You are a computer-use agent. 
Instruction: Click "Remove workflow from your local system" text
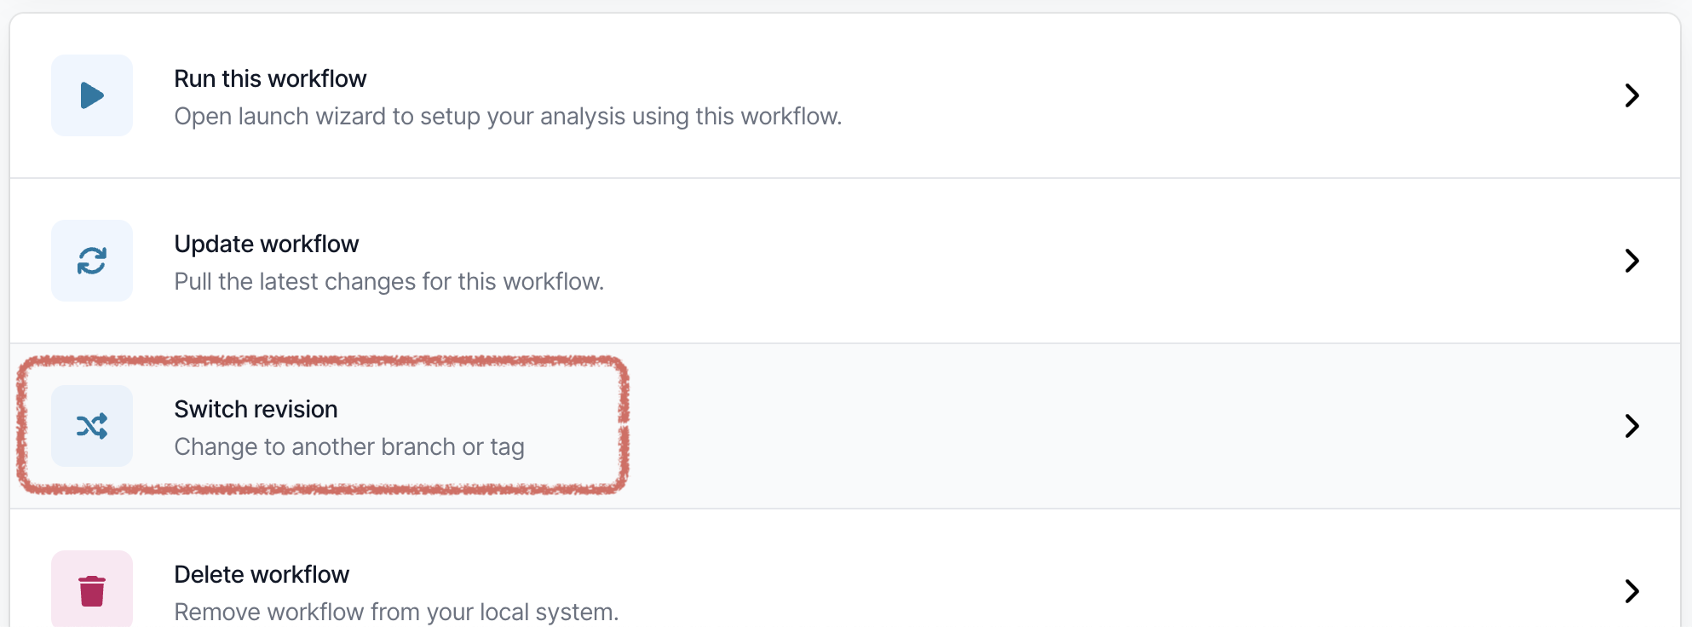396,612
